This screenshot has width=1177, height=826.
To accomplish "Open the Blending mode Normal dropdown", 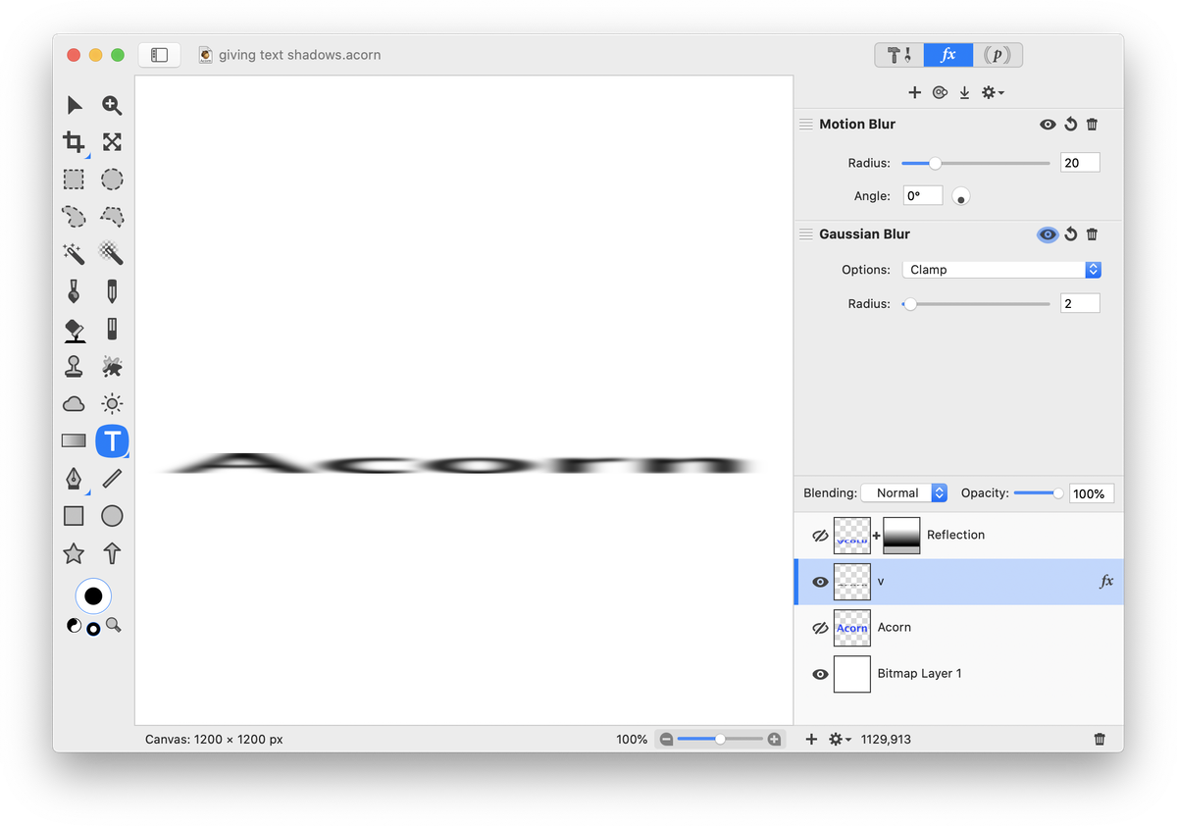I will pyautogui.click(x=904, y=493).
